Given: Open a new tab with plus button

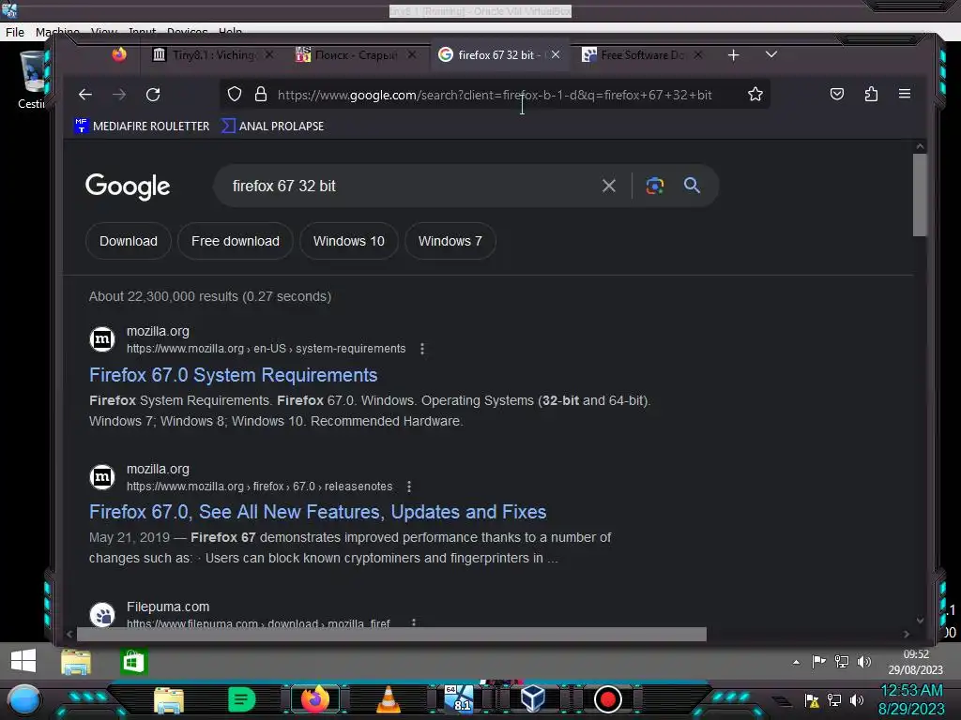Looking at the screenshot, I should click(733, 55).
